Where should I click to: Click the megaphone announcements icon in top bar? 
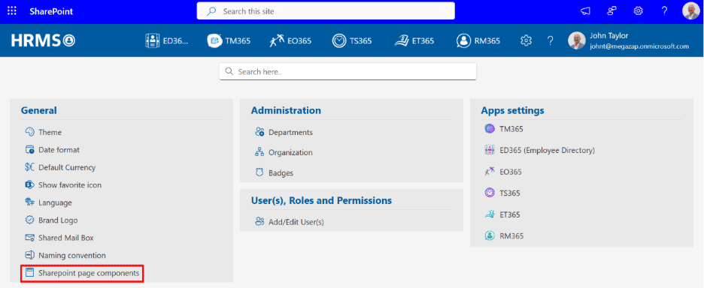coord(585,11)
